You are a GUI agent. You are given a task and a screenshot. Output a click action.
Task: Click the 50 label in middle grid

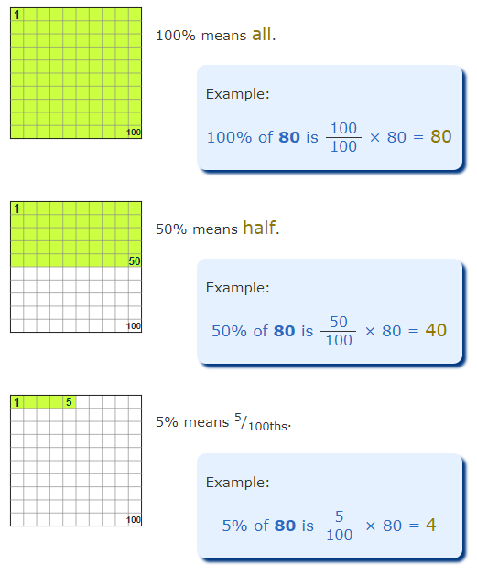pyautogui.click(x=135, y=261)
